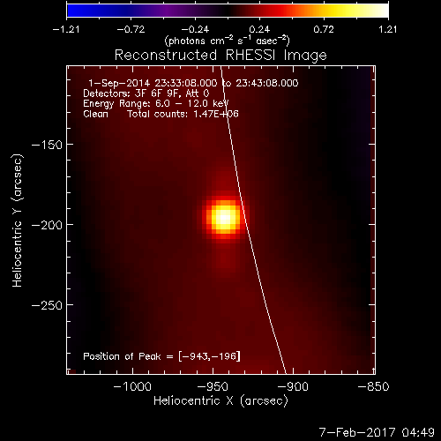
Task: Click Y-axis tick label -200
Action: click(x=47, y=225)
